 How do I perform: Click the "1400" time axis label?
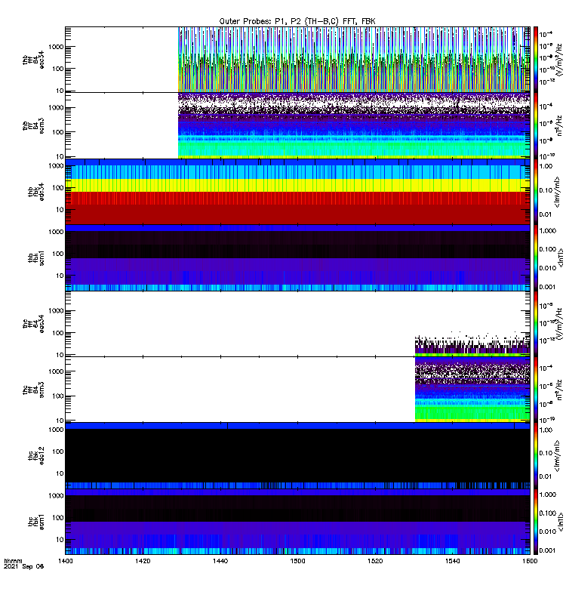point(65,561)
